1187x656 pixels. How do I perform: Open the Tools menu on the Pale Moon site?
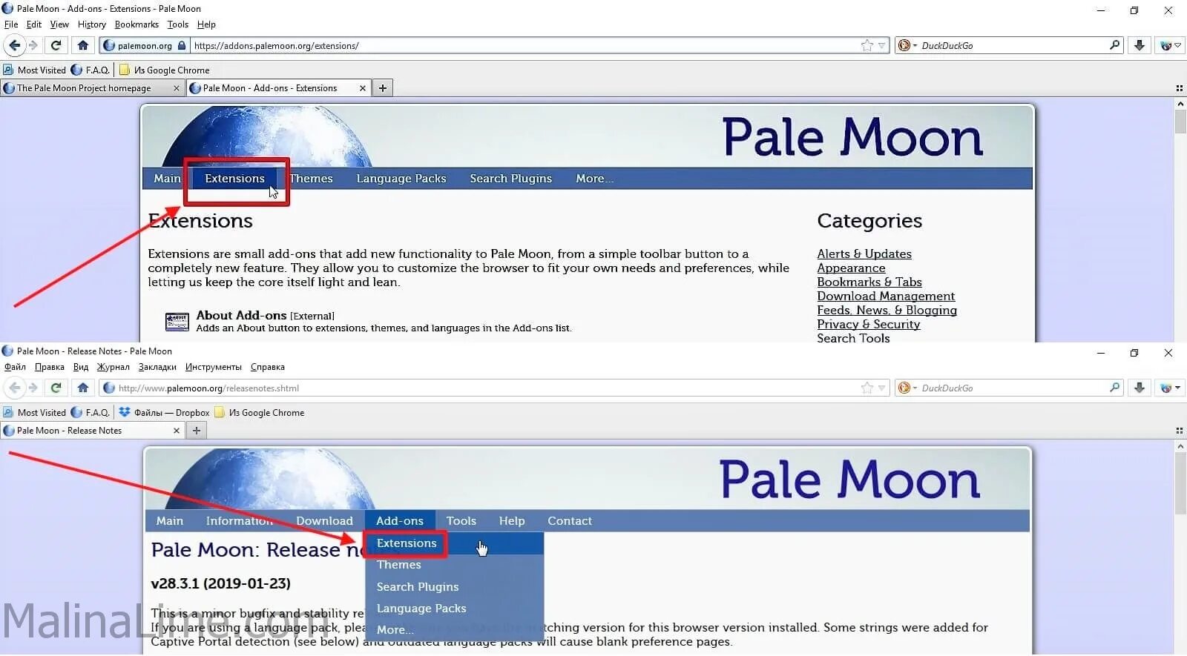click(x=461, y=521)
